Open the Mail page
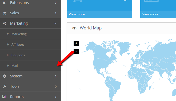 click(30, 66)
